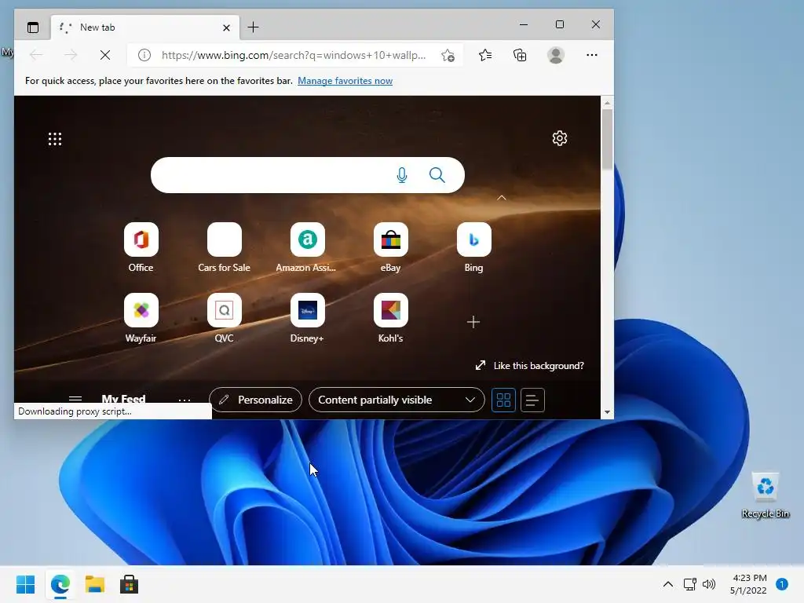The width and height of the screenshot is (804, 603).
Task: Open Amazon Assistant quick link
Action: point(307,247)
